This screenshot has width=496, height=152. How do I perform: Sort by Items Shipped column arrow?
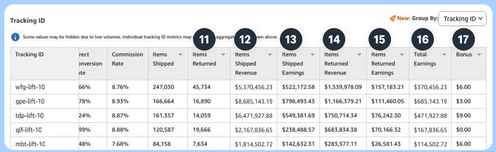180,55
